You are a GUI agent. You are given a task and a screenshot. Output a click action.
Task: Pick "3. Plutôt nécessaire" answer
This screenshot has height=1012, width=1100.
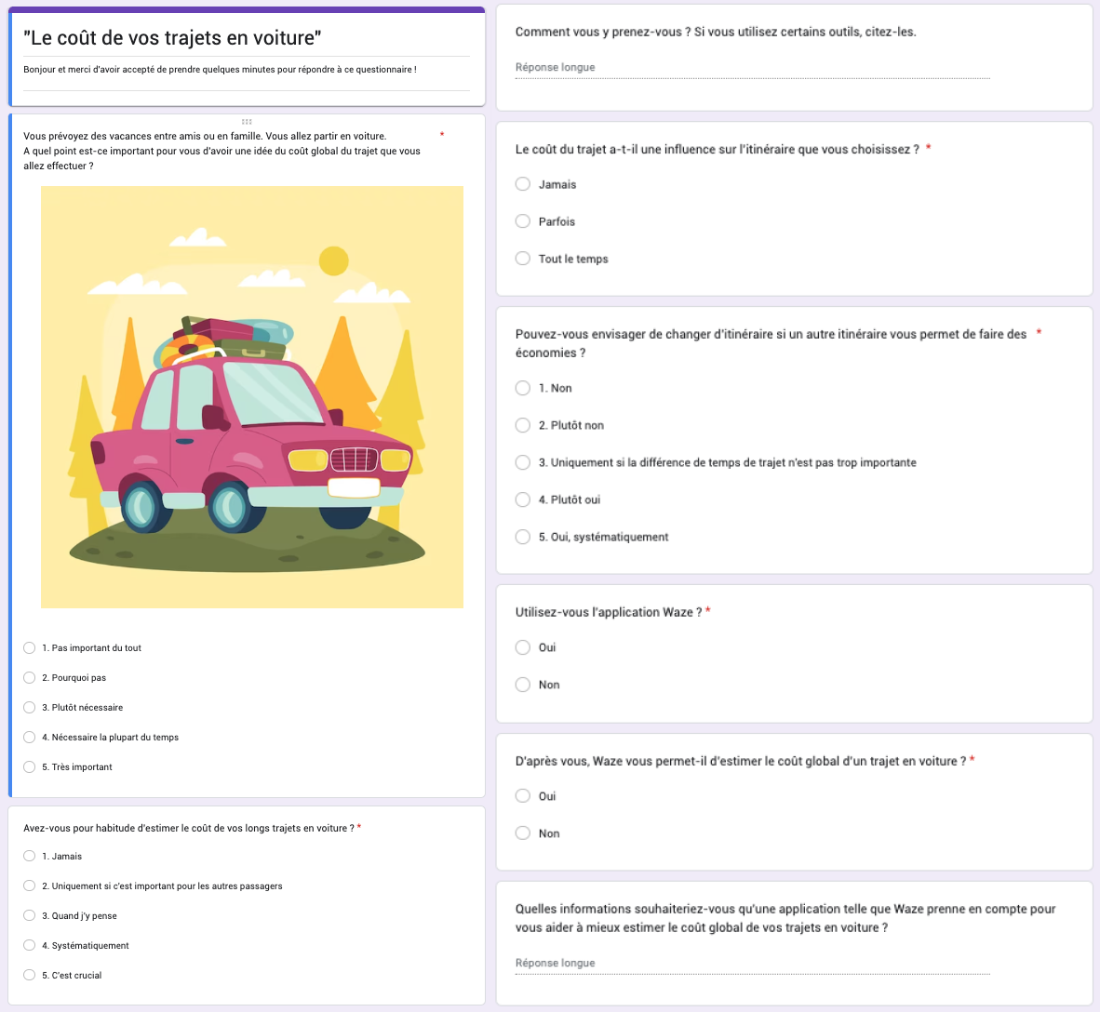coord(30,708)
